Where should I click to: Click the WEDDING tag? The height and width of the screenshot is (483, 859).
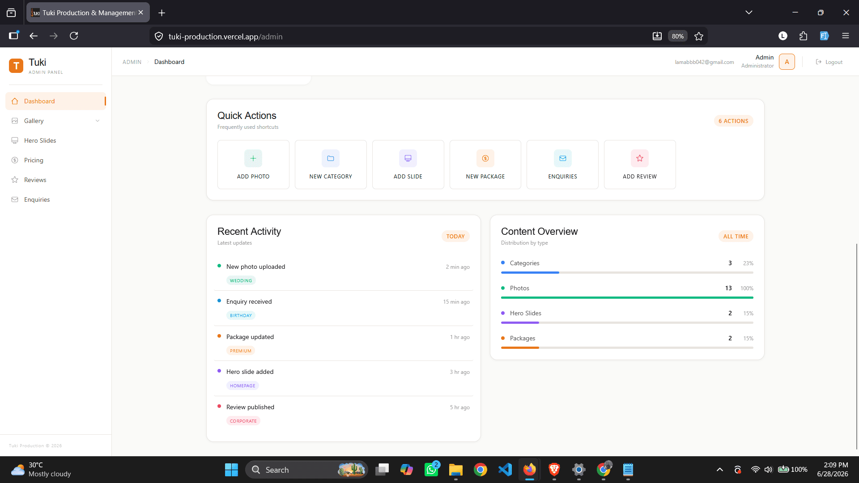pyautogui.click(x=241, y=280)
